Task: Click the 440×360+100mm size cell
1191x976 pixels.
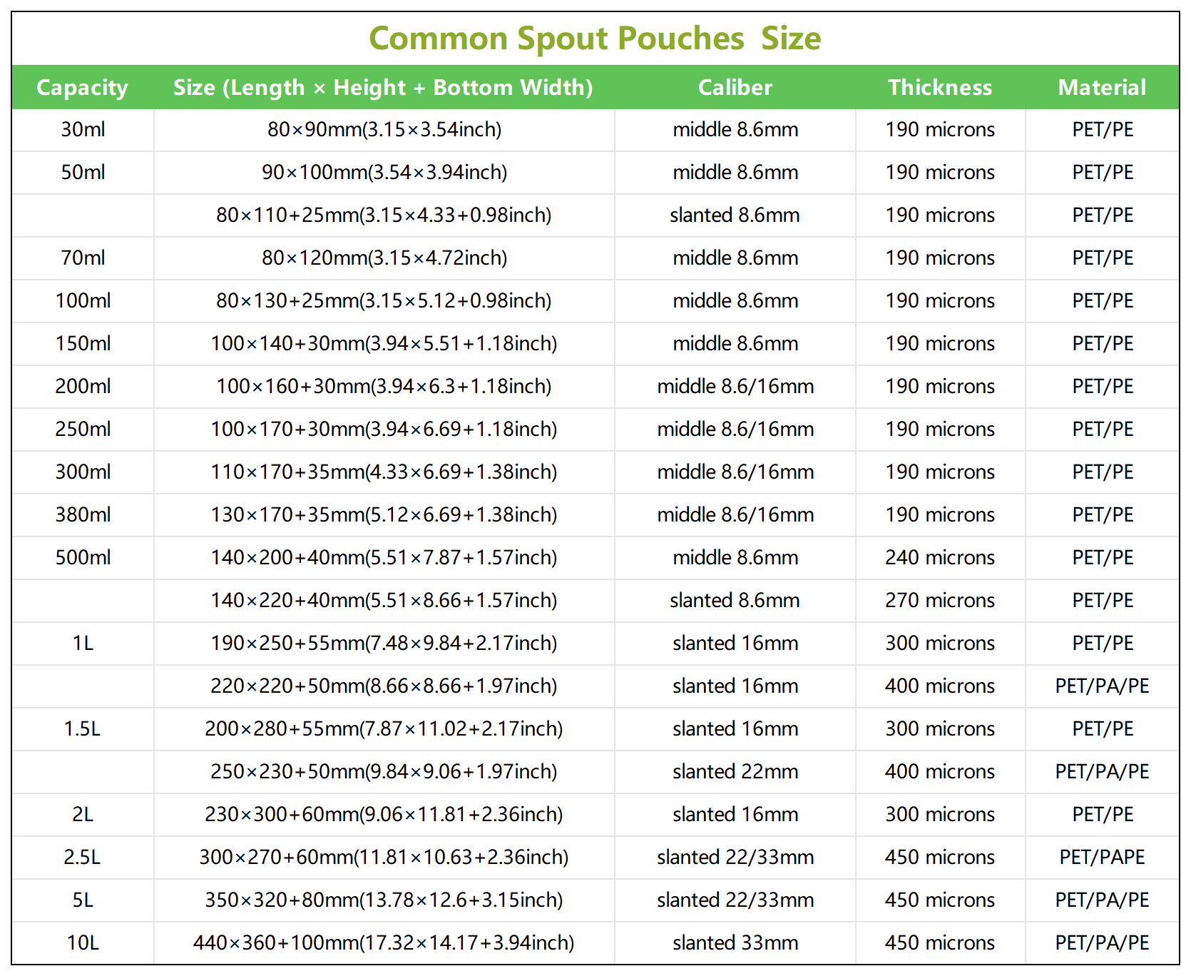Action: 384,943
